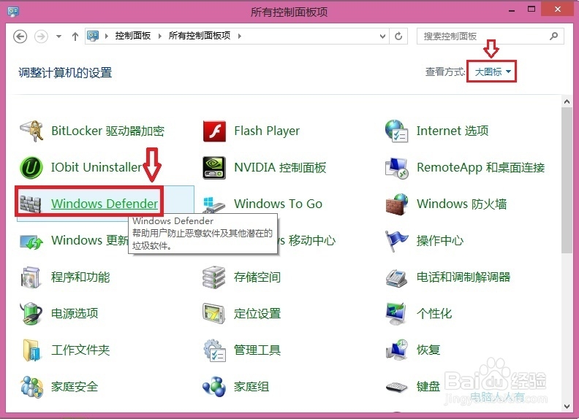Viewport: 579px width, 419px height.
Task: Open the 大图标 view mode dropdown
Action: coord(493,72)
